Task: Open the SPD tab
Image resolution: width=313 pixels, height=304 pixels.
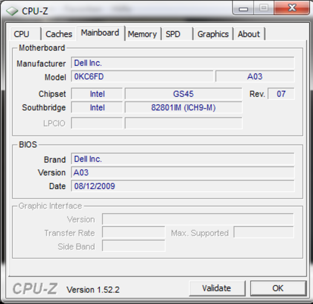Action: coord(177,34)
